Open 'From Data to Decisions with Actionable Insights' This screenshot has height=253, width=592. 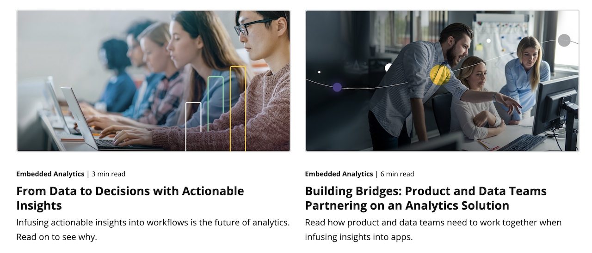click(x=130, y=198)
